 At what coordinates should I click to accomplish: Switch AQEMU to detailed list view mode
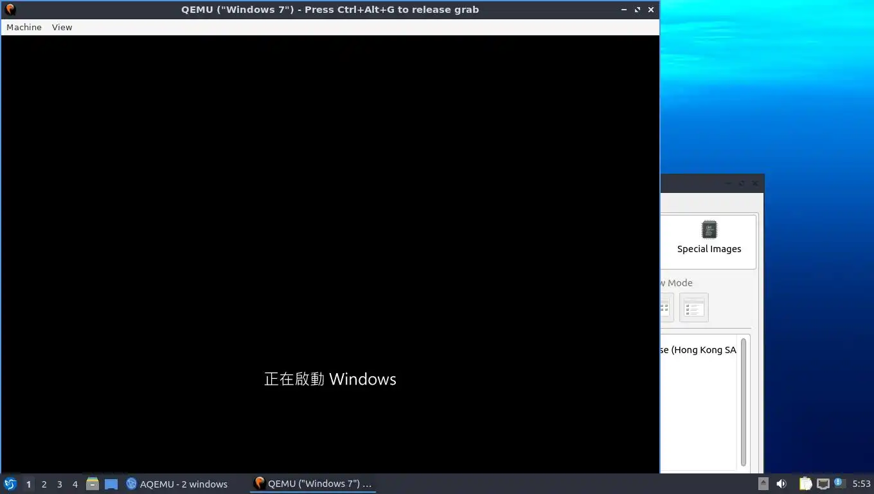694,307
